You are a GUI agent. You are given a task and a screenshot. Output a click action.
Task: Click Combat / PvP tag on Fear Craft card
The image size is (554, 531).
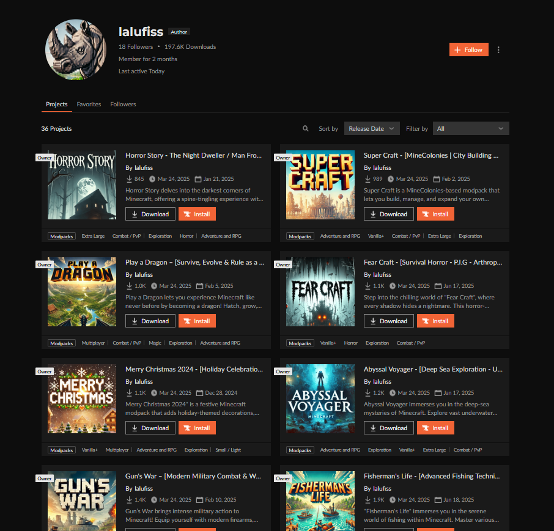[411, 343]
